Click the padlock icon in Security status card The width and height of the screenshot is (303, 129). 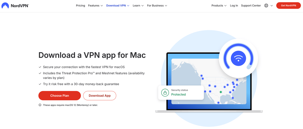click(x=165, y=93)
